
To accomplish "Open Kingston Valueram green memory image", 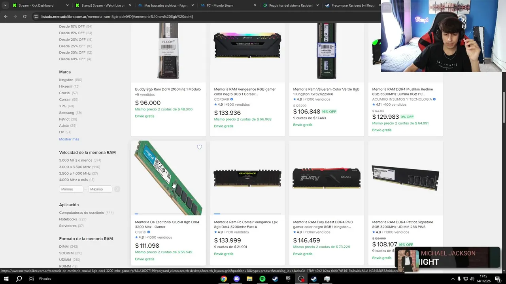I will click(327, 51).
